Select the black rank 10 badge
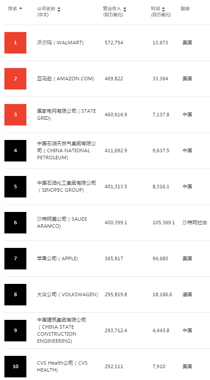 15,366
